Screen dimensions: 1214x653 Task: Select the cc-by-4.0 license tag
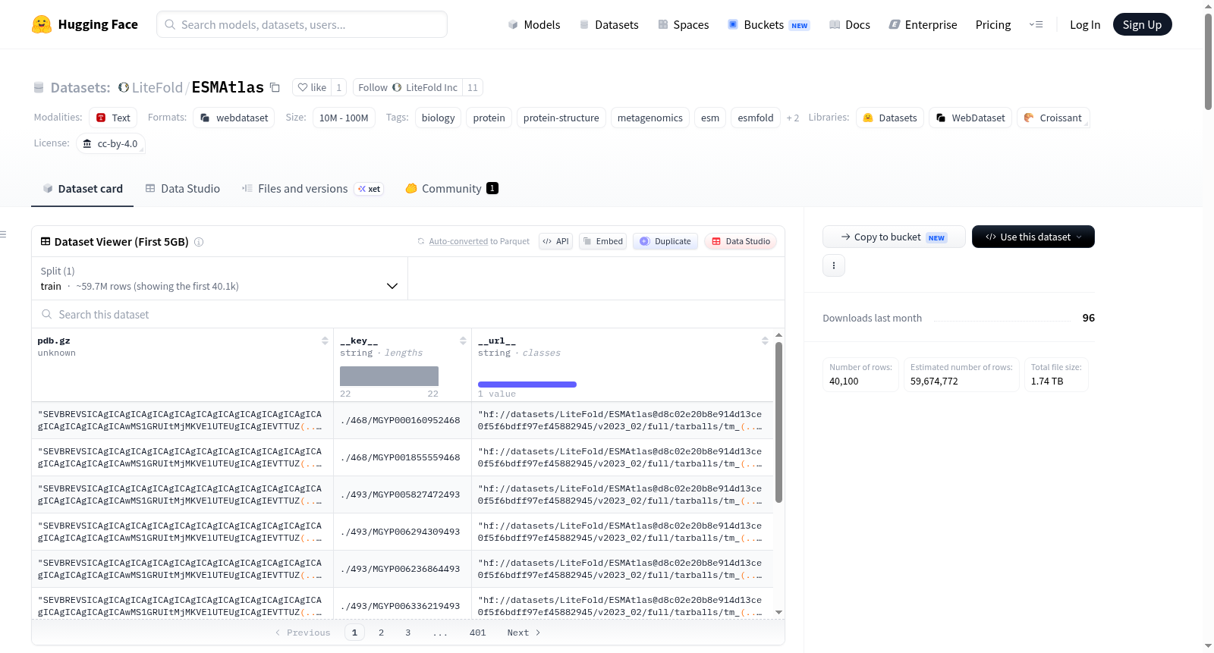pos(110,143)
